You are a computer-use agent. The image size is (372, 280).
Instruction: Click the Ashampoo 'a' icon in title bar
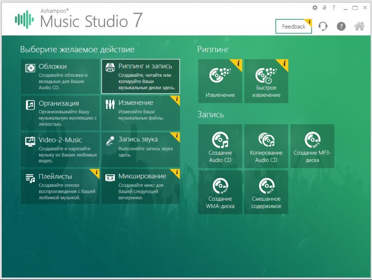(324, 8)
